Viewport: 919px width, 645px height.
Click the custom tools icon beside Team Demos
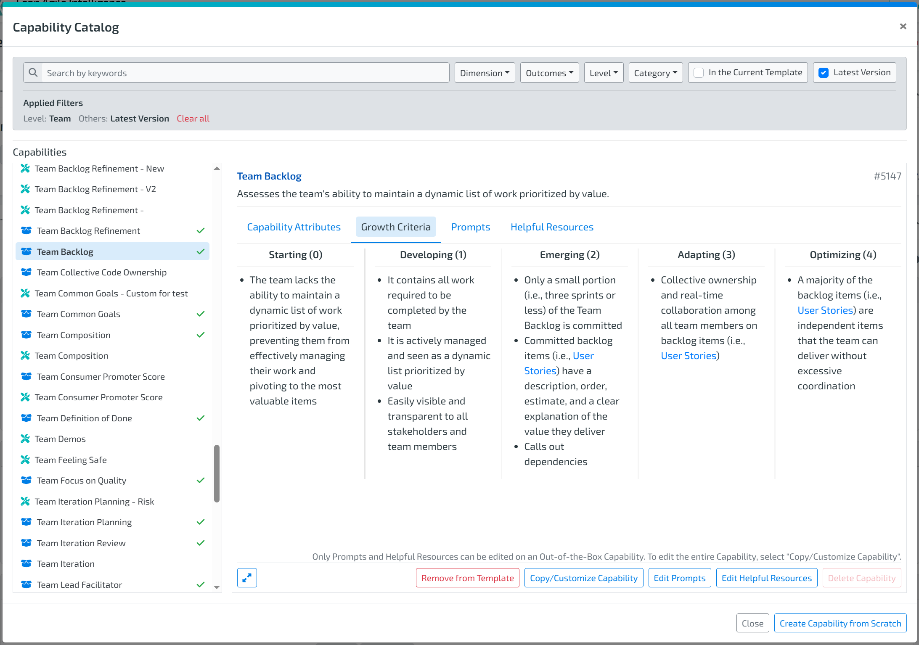pos(25,439)
